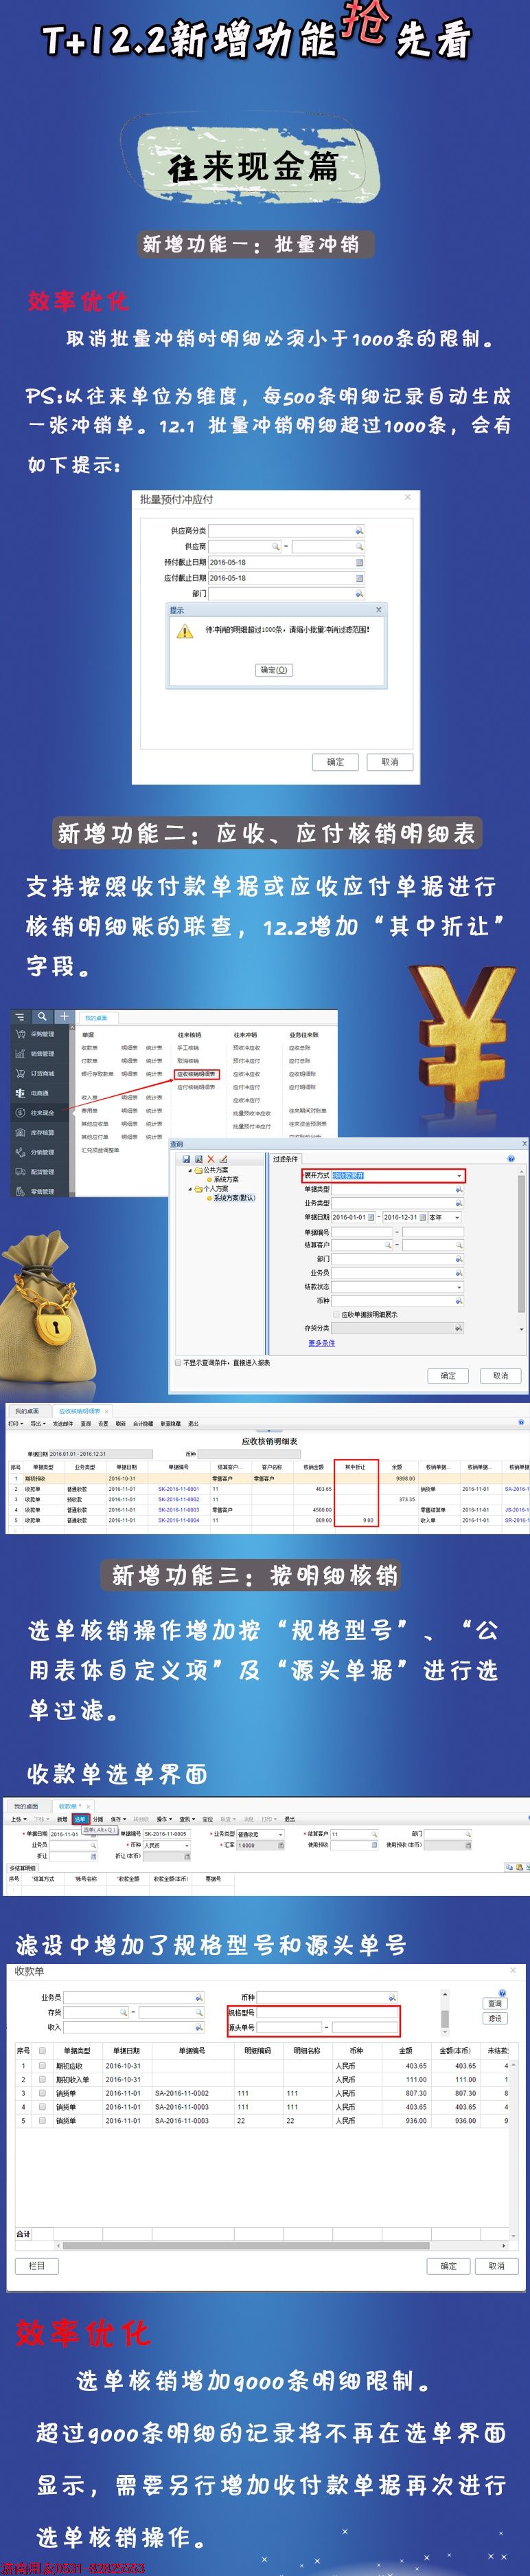This screenshot has width=530, height=2576.
Task: Open the 供应商分类 lookup icon
Action: click(358, 531)
